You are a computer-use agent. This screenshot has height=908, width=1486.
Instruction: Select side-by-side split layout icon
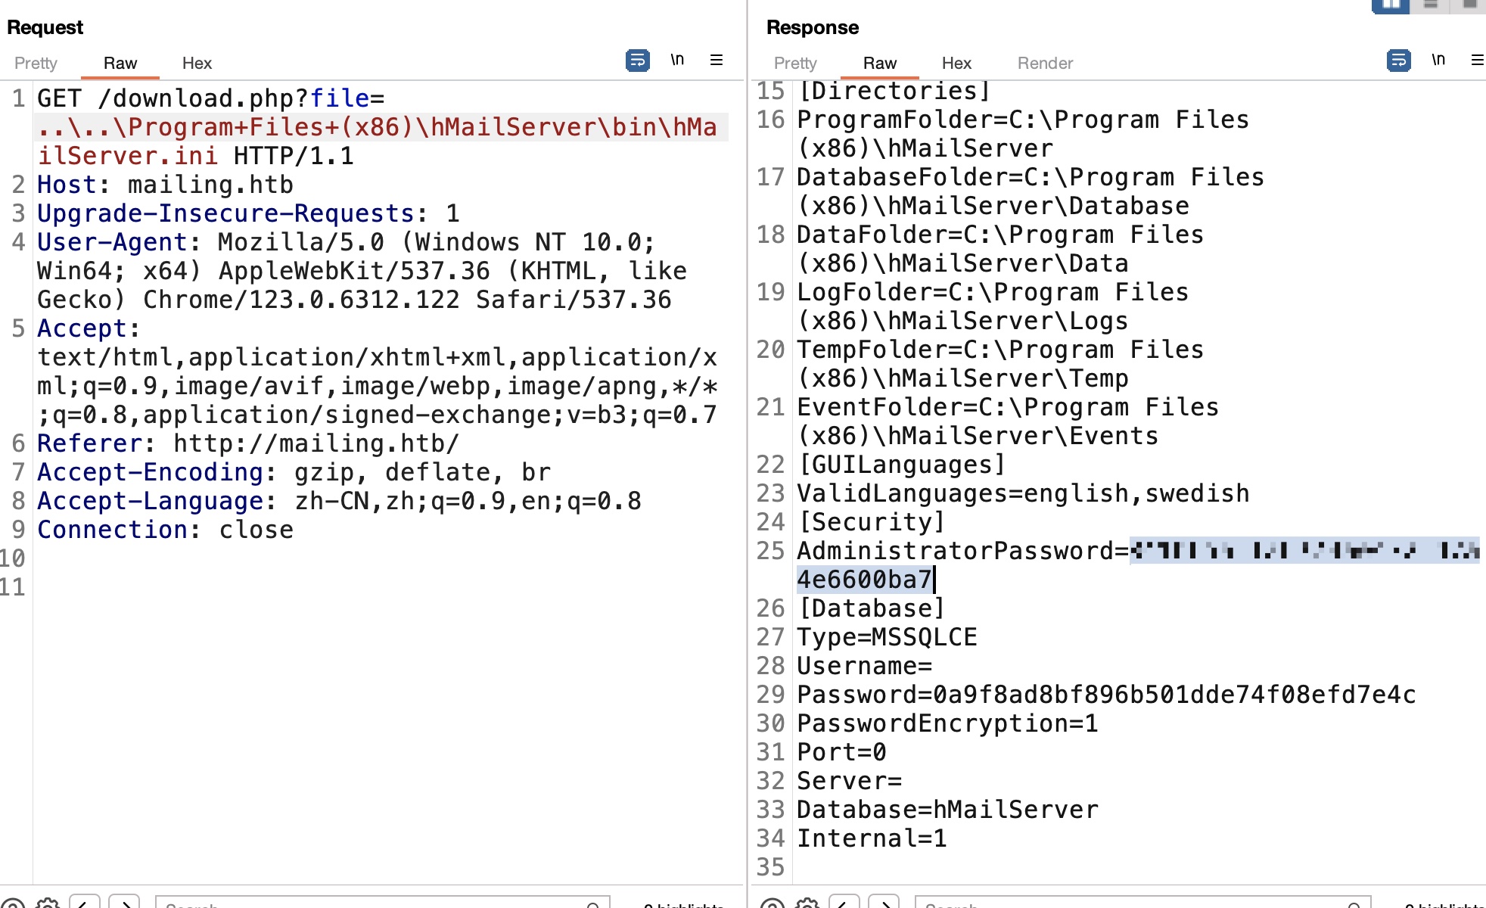[x=1391, y=5]
